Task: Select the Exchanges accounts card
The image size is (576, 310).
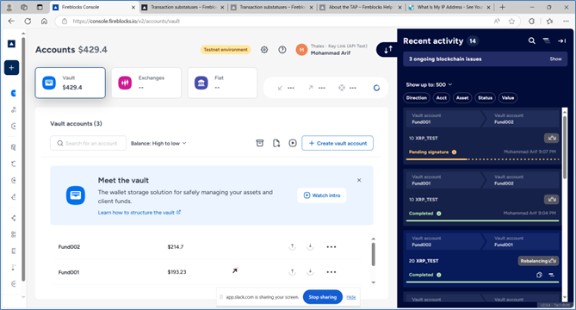Action: 146,83
